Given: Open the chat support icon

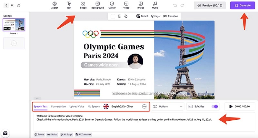Looking at the screenshot, I should 5,133.
